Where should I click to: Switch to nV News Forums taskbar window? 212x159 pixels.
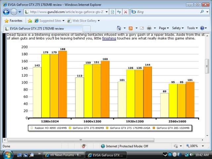coord(63,155)
